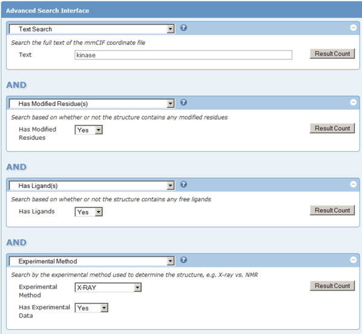Open the Has Modified Residues Yes dropdown
This screenshot has height=334, width=362.
89,130
